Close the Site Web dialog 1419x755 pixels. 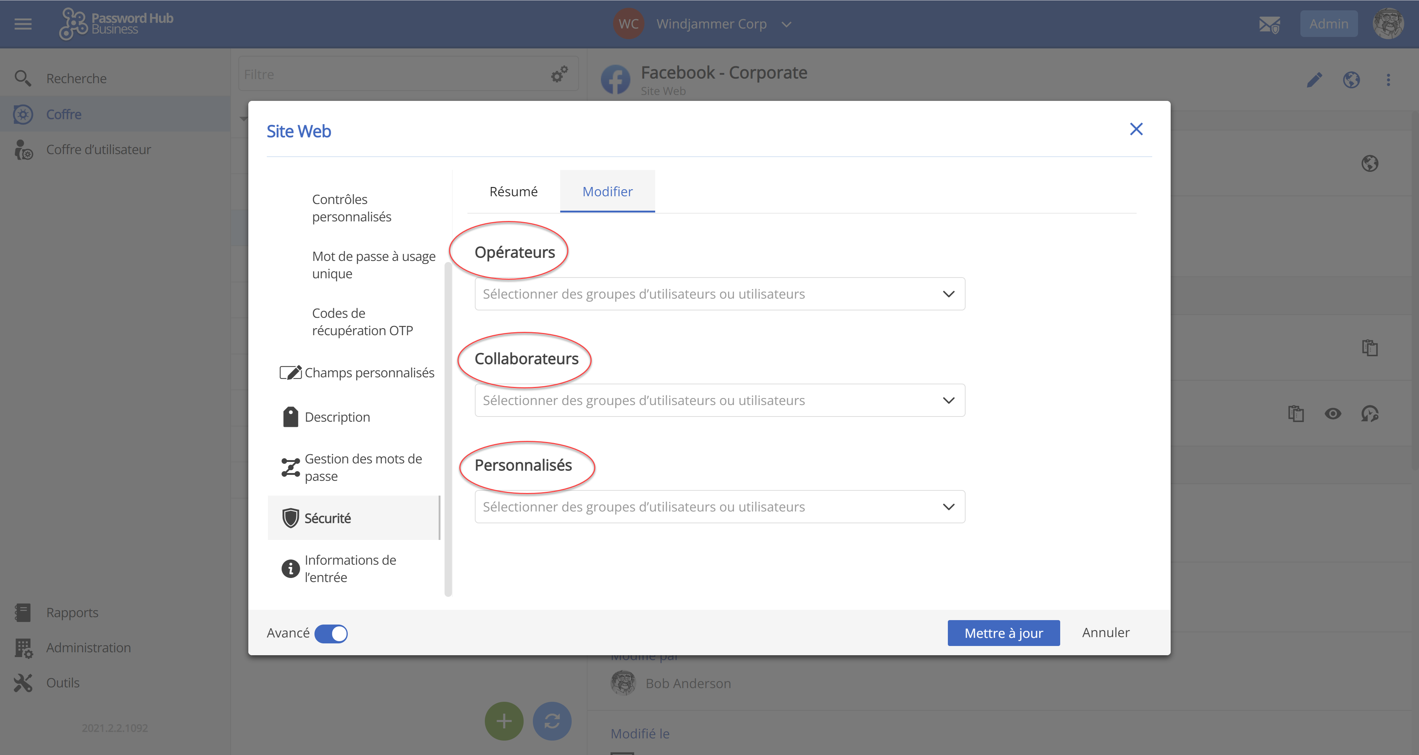(1136, 129)
